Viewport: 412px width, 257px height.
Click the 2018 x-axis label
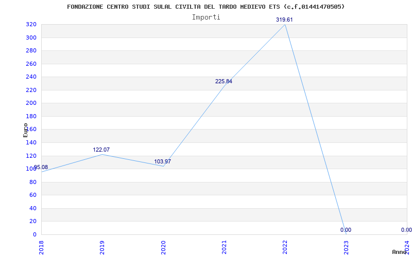[41, 248]
